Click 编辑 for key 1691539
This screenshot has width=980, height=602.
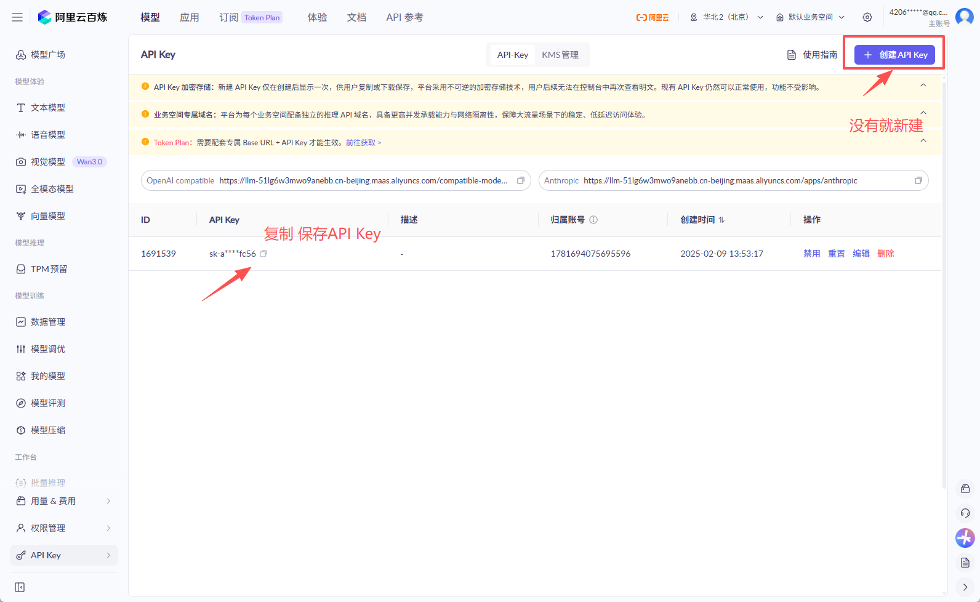point(861,254)
